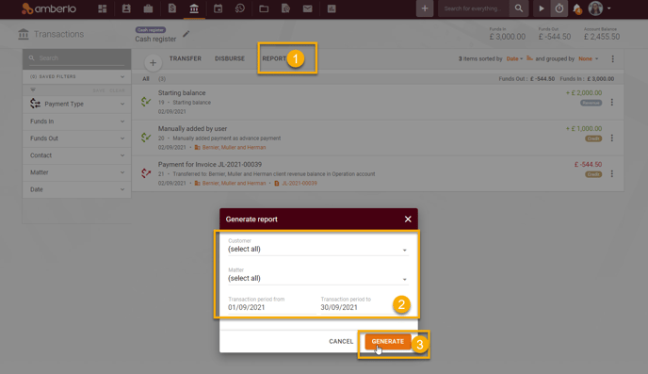Expand Saved Filters dropdown
Image resolution: width=648 pixels, height=374 pixels.
click(77, 76)
